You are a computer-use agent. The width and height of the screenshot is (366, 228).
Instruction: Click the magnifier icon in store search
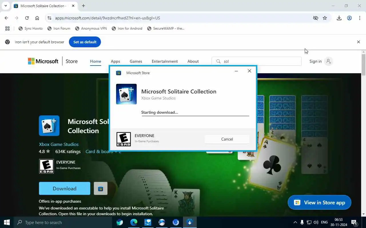[x=218, y=61]
